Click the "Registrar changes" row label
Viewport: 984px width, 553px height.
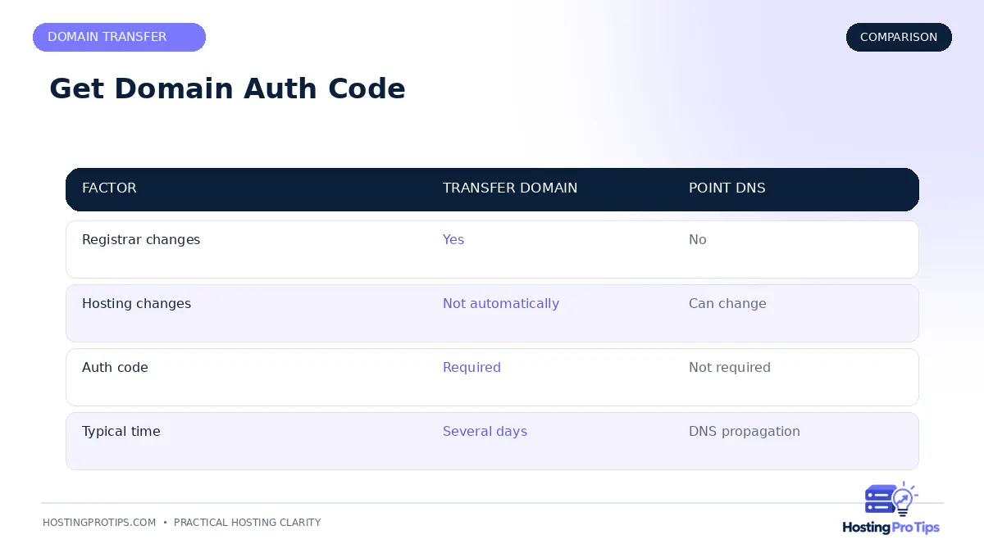(x=141, y=240)
